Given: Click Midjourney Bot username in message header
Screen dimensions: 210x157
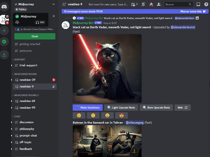Looking at the screenshot, I should (83, 23).
